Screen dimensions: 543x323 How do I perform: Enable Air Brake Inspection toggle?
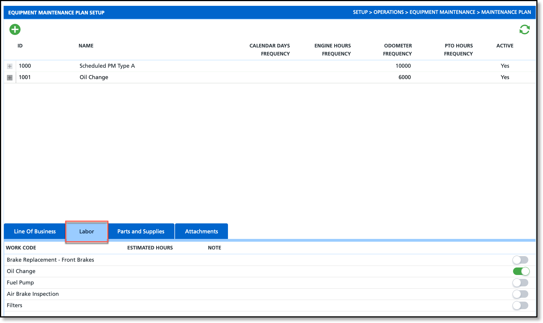(520, 294)
